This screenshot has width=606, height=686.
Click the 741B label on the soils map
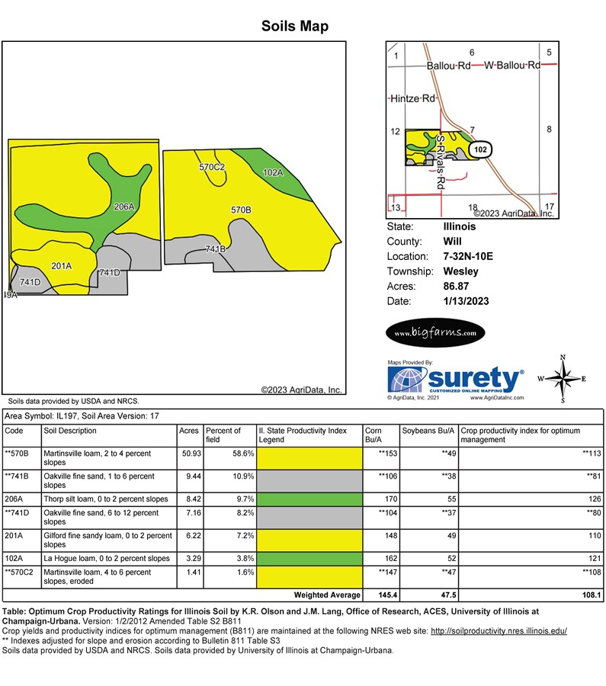point(215,249)
